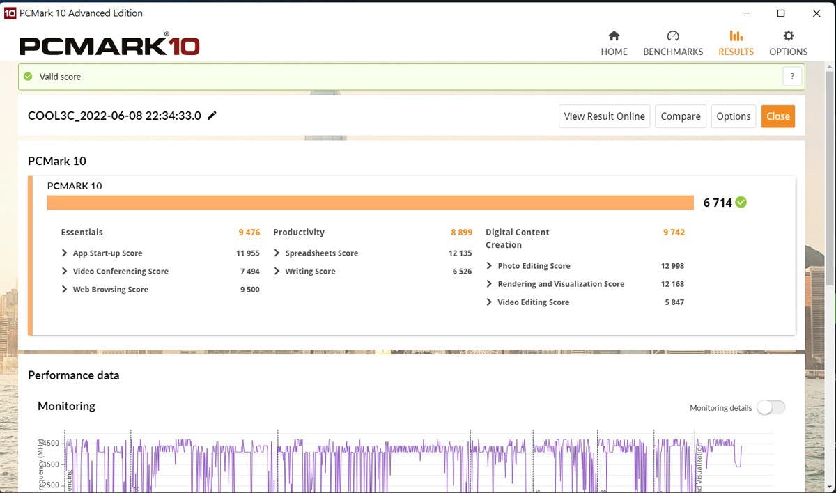Go to the Home icon
Viewport: 836px width, 493px height.
pyautogui.click(x=614, y=36)
